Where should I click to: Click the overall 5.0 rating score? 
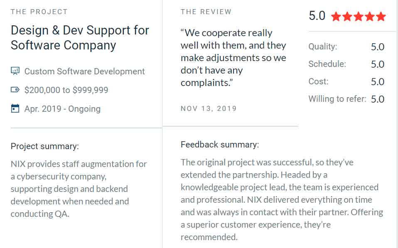tap(317, 16)
